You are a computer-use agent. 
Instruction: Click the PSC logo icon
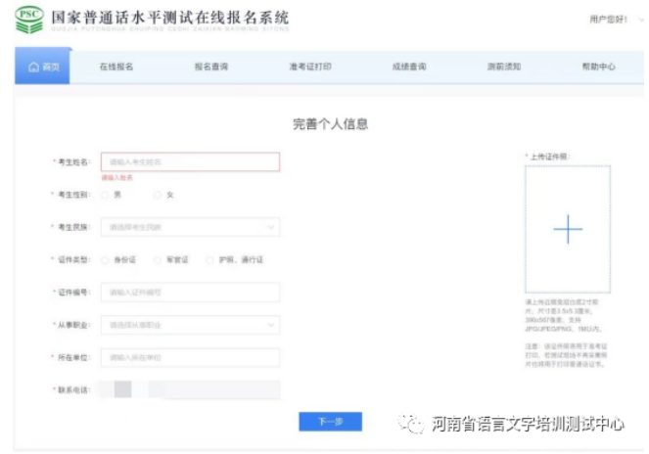coord(29,19)
